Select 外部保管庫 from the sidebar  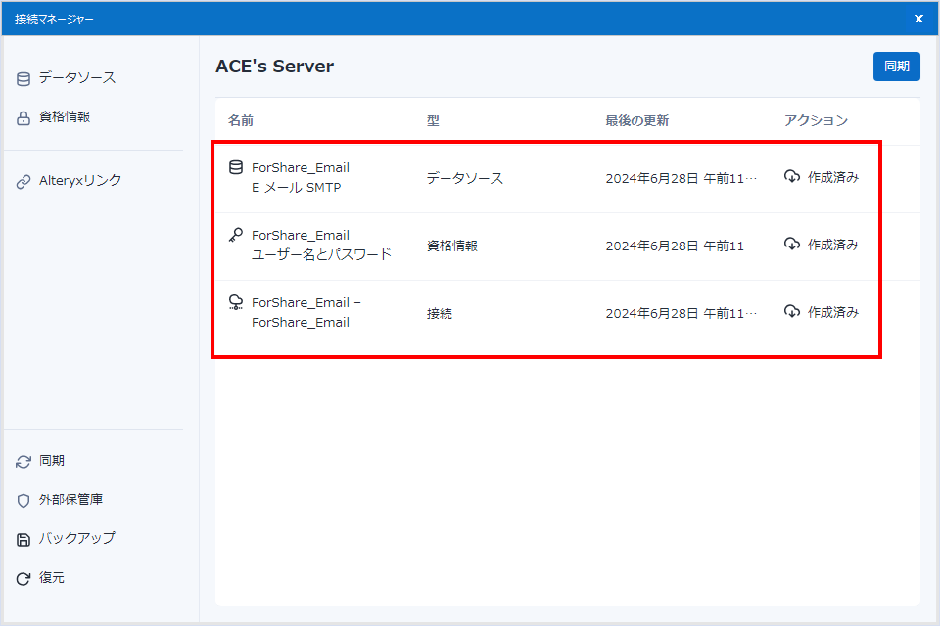70,500
